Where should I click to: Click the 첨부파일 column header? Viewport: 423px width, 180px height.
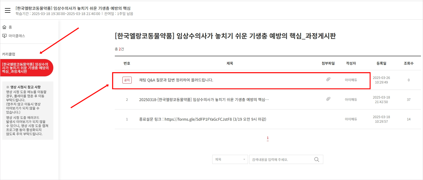coord(328,63)
